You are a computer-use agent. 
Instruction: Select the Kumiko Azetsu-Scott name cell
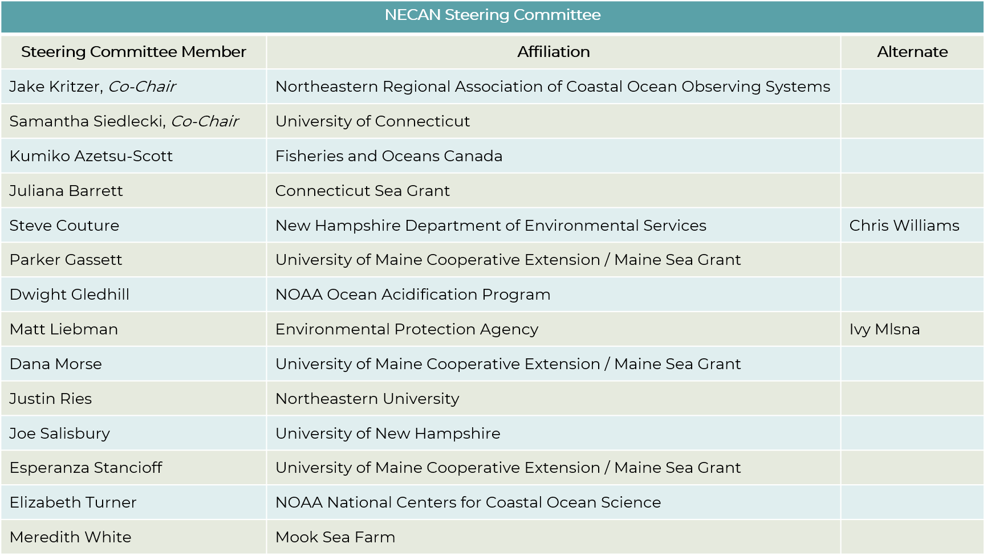point(133,156)
